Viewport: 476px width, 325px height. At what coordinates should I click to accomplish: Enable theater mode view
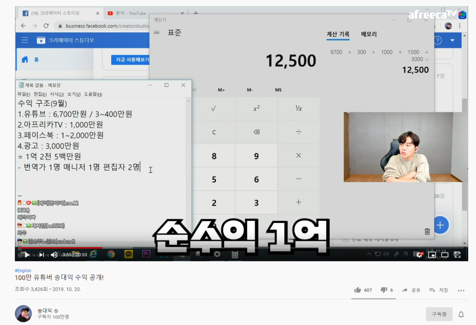[445, 255]
